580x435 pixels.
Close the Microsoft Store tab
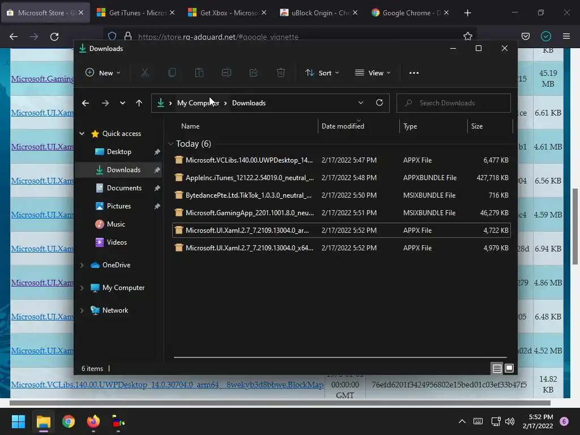[x=81, y=13]
